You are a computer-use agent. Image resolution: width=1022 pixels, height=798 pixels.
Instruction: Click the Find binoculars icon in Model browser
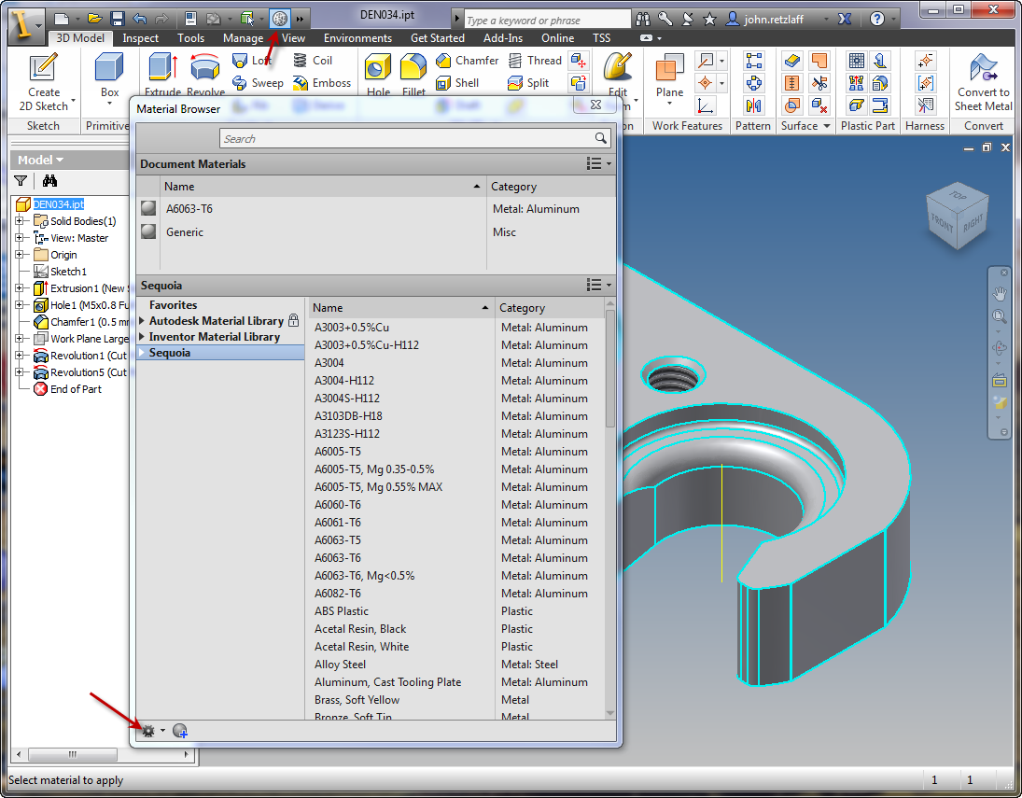[x=49, y=180]
